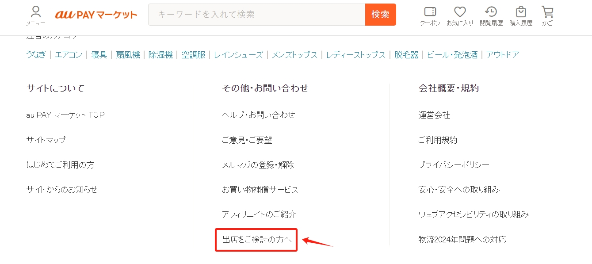Open the shopping cart icon
The height and width of the screenshot is (264, 592).
[547, 15]
